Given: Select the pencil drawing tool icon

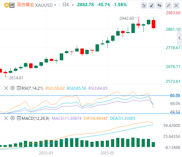Looking at the screenshot, I should (x=152, y=6).
